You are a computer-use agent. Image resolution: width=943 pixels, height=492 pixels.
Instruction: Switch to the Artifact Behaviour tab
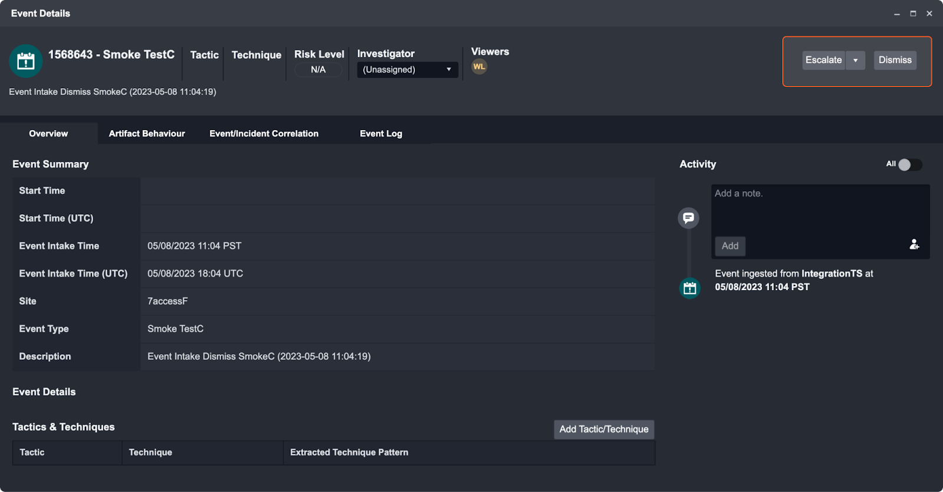[147, 134]
